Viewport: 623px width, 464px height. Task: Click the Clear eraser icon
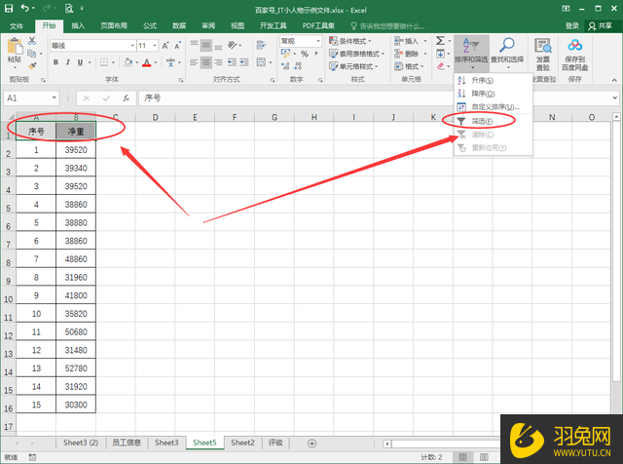440,66
